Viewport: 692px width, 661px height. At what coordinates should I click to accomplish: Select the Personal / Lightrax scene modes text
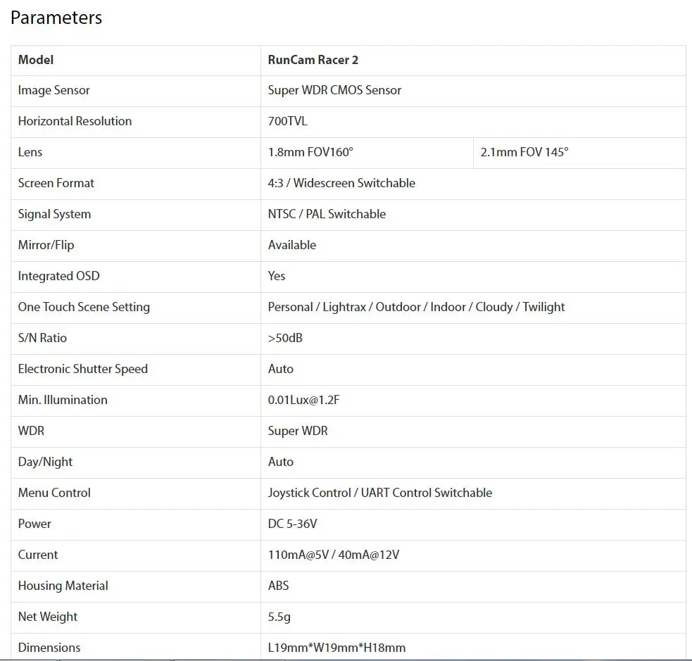tap(416, 307)
